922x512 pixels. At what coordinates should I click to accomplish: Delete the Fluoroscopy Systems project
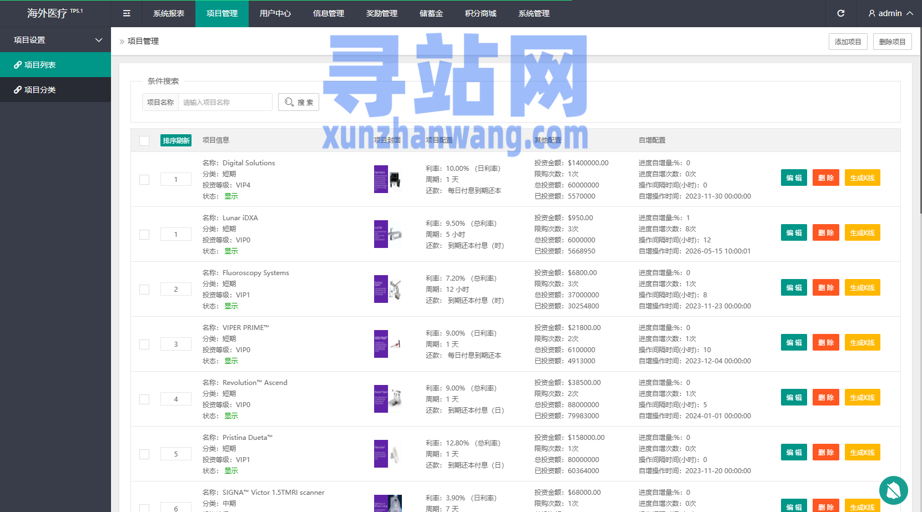pyautogui.click(x=826, y=287)
